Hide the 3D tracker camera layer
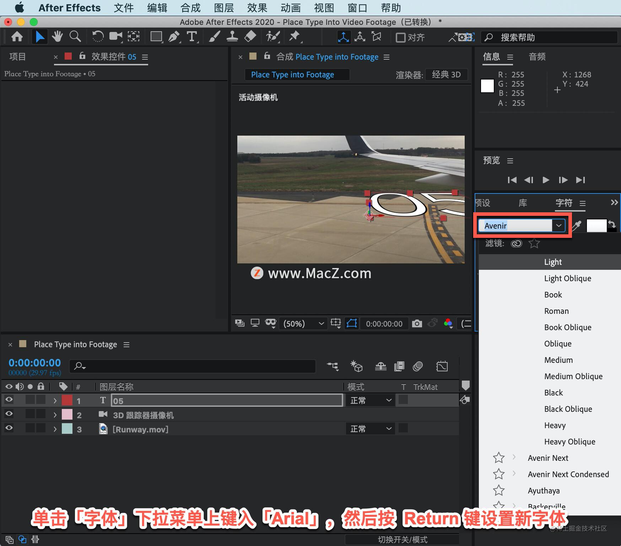The width and height of the screenshot is (621, 546). 9,414
